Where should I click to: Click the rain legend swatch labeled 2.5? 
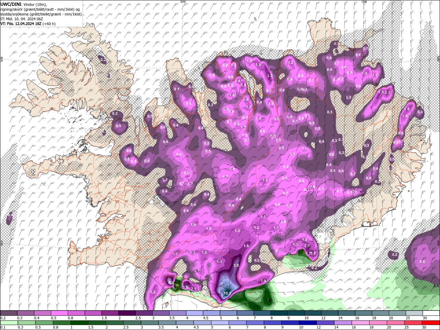(132, 323)
